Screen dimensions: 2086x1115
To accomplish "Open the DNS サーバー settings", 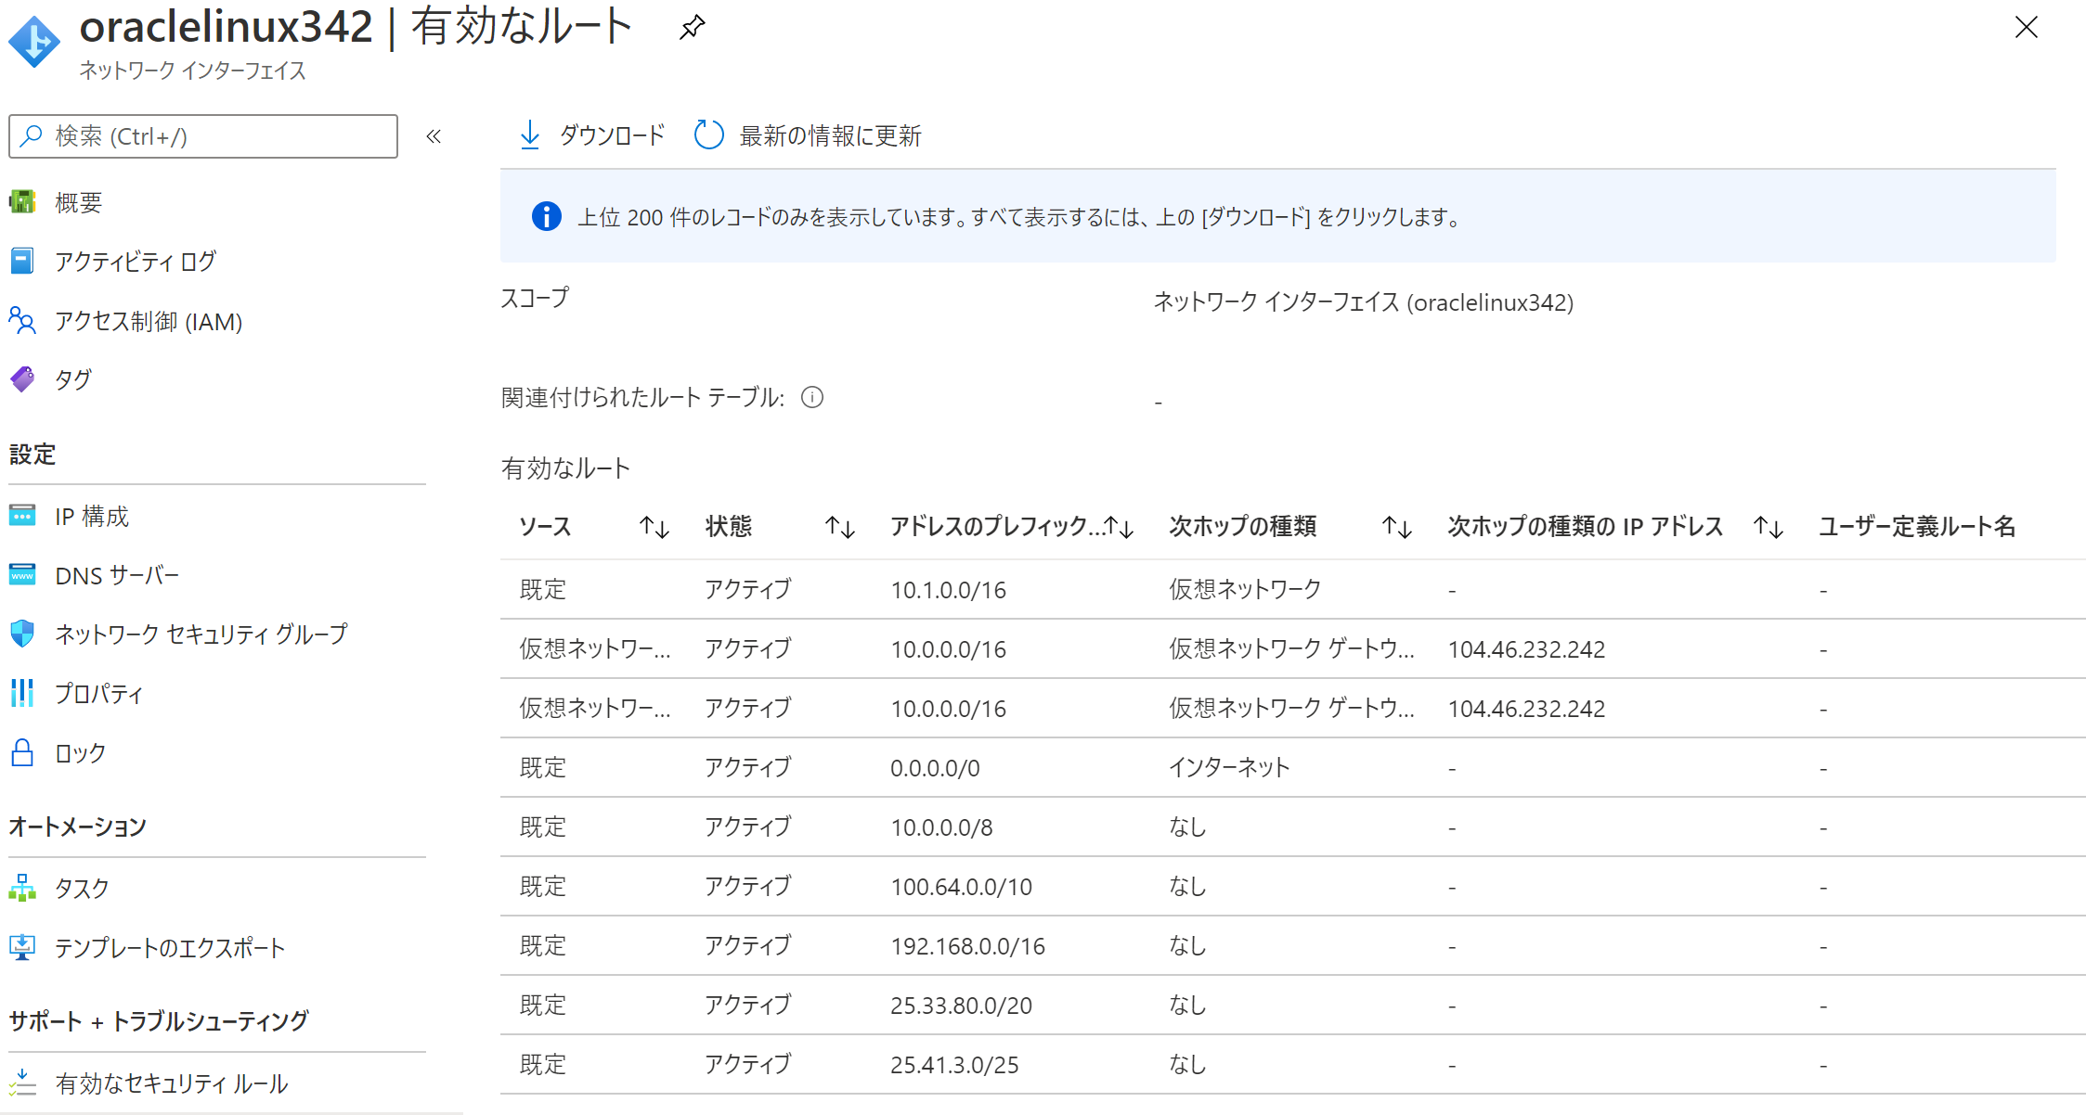I will click(x=117, y=575).
